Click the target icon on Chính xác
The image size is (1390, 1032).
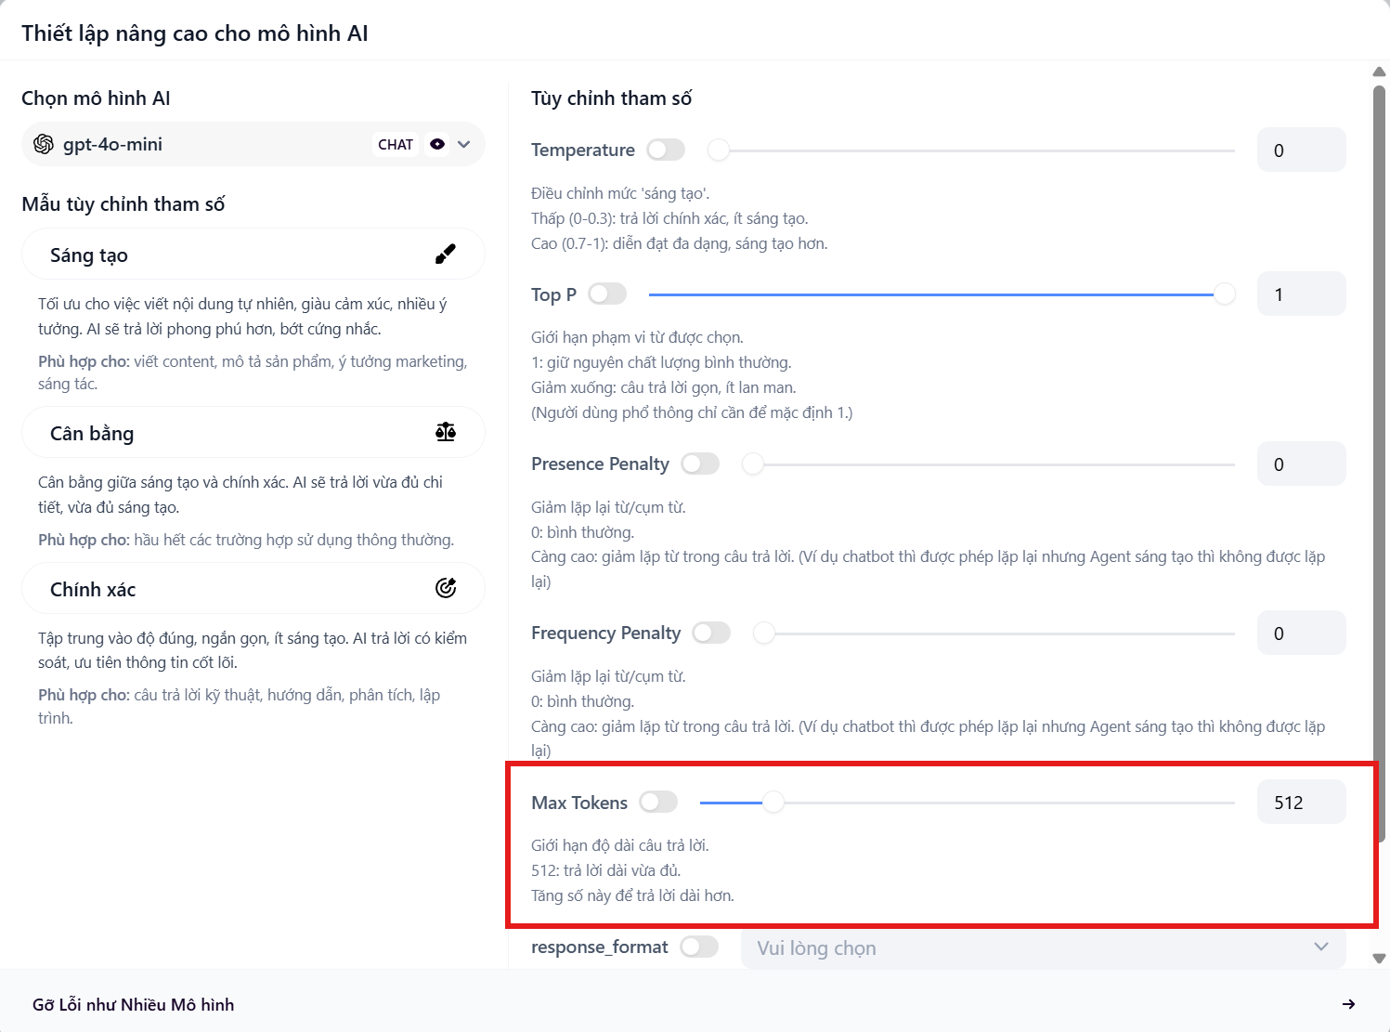pos(446,588)
